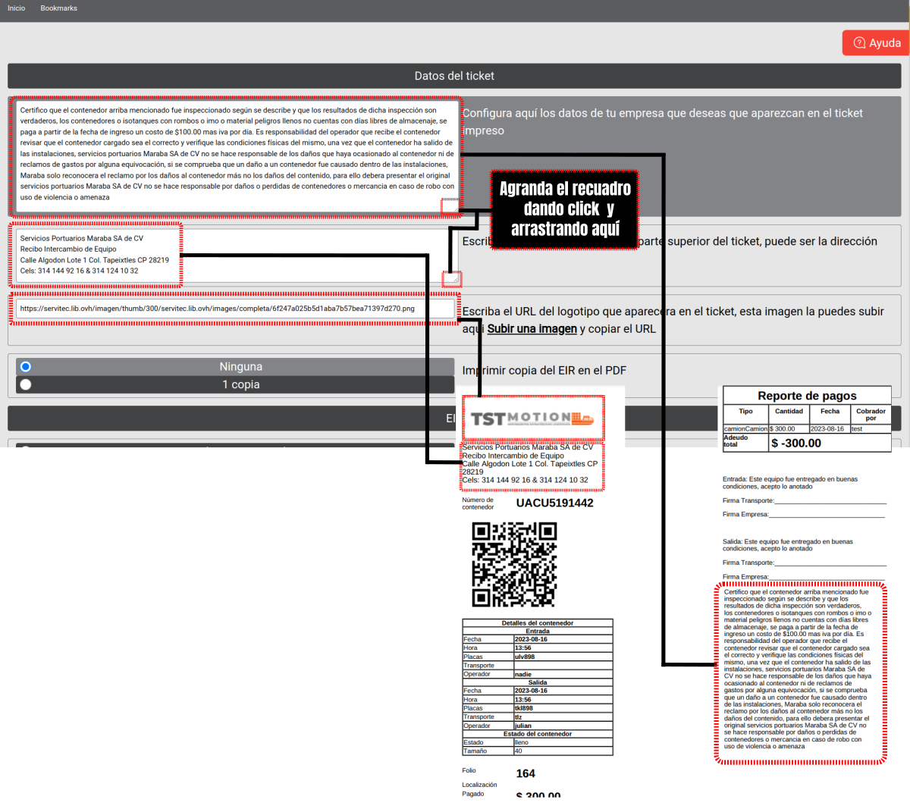Click container number UACU5191442

554,503
